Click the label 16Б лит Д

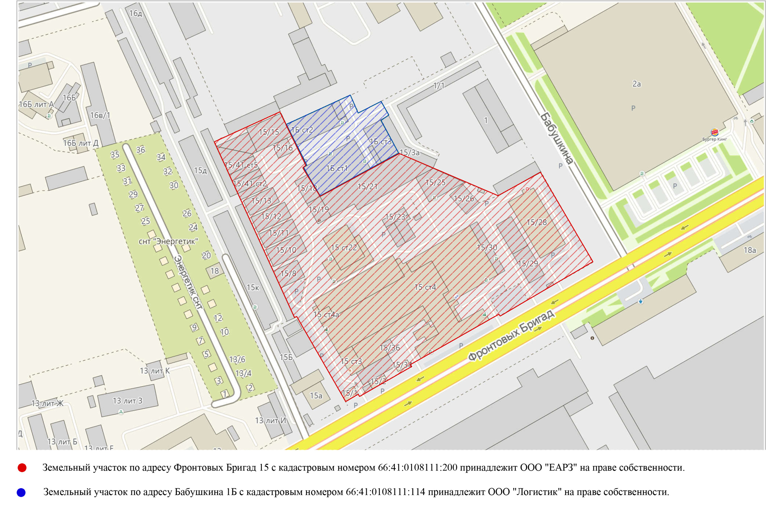(x=81, y=143)
